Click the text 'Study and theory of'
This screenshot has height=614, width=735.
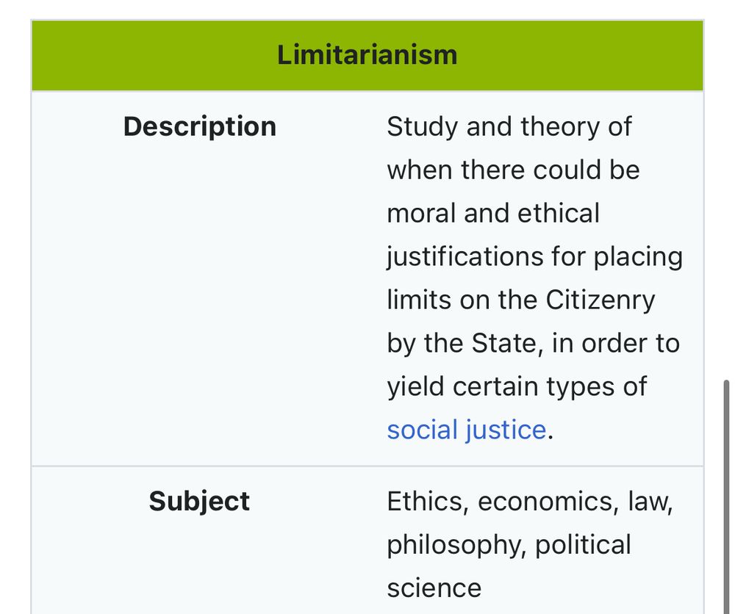509,126
